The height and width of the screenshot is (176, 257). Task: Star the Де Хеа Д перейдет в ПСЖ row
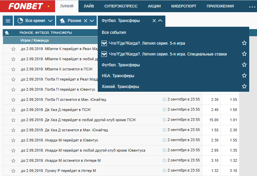tap(13, 110)
